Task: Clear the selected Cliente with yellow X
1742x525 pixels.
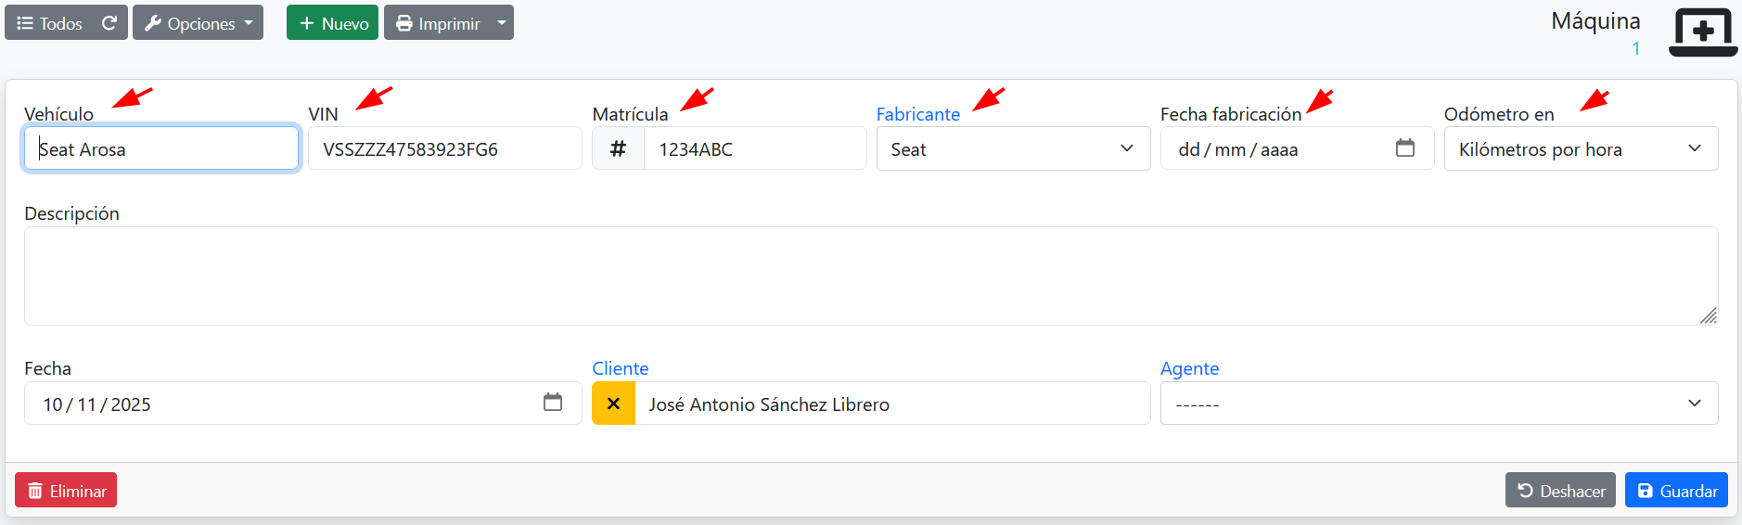Action: point(613,403)
